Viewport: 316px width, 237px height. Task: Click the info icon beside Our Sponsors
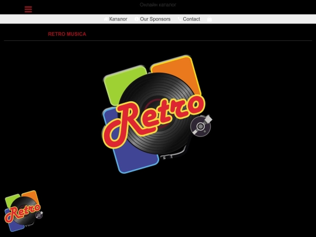[136, 19]
